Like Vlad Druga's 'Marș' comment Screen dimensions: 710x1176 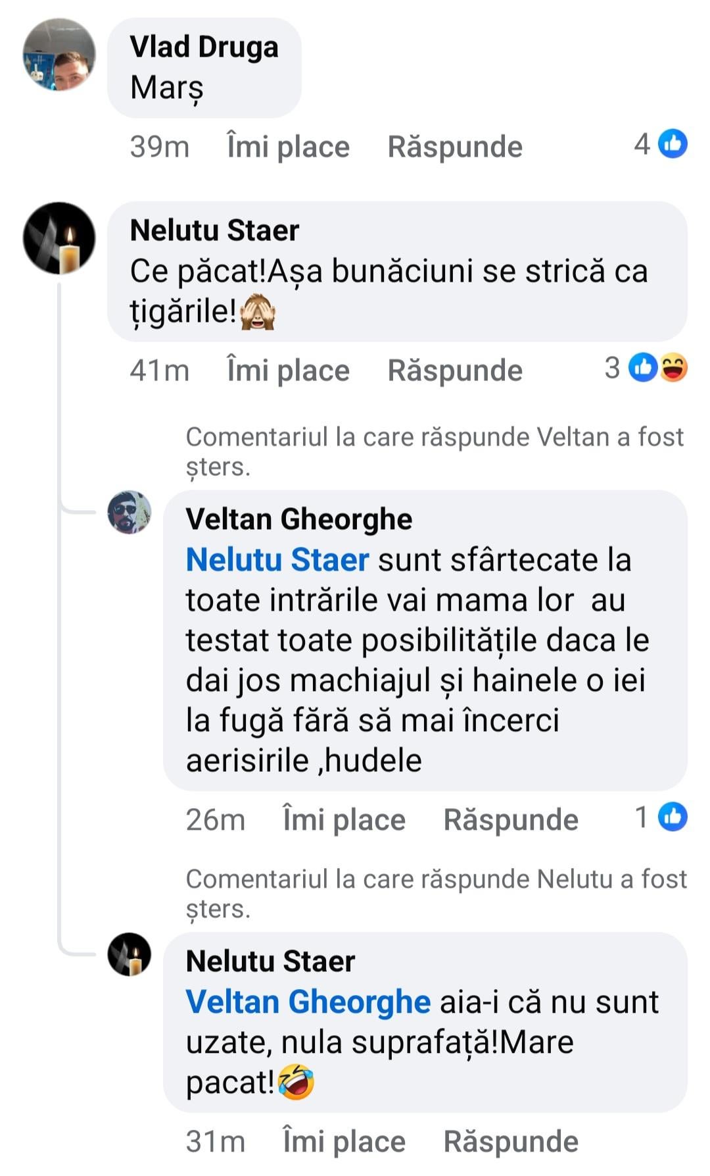click(288, 147)
